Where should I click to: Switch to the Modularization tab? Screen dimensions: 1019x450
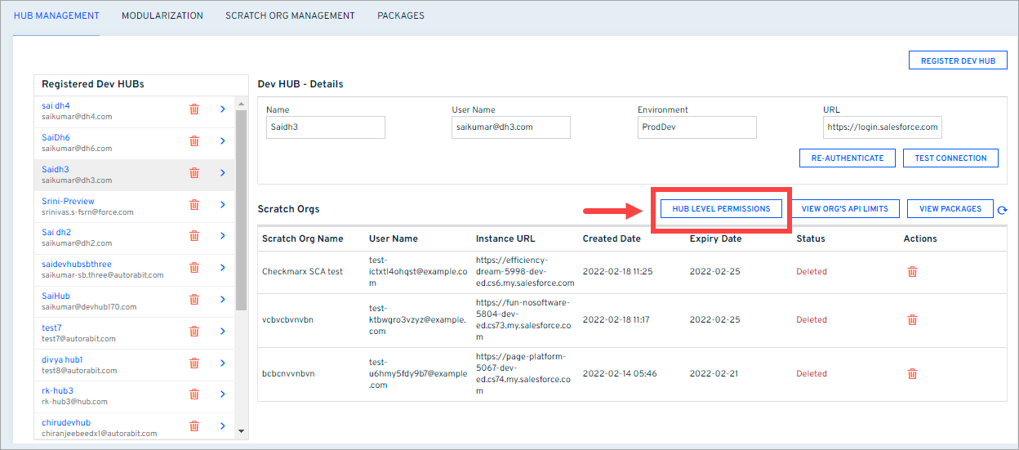[162, 16]
